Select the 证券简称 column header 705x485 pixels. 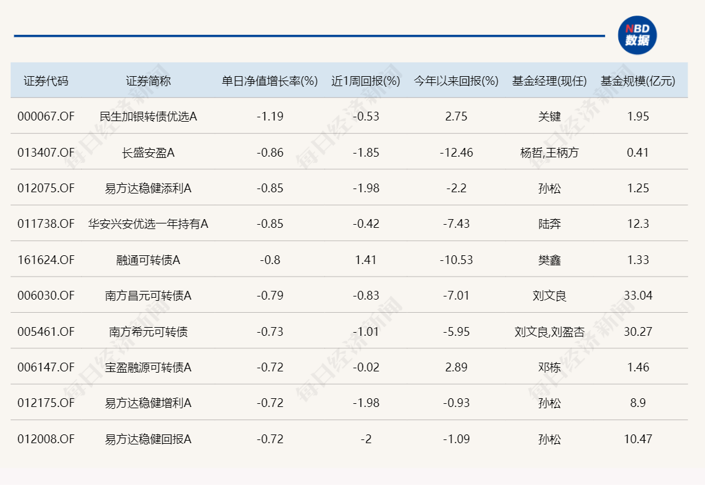[148, 81]
